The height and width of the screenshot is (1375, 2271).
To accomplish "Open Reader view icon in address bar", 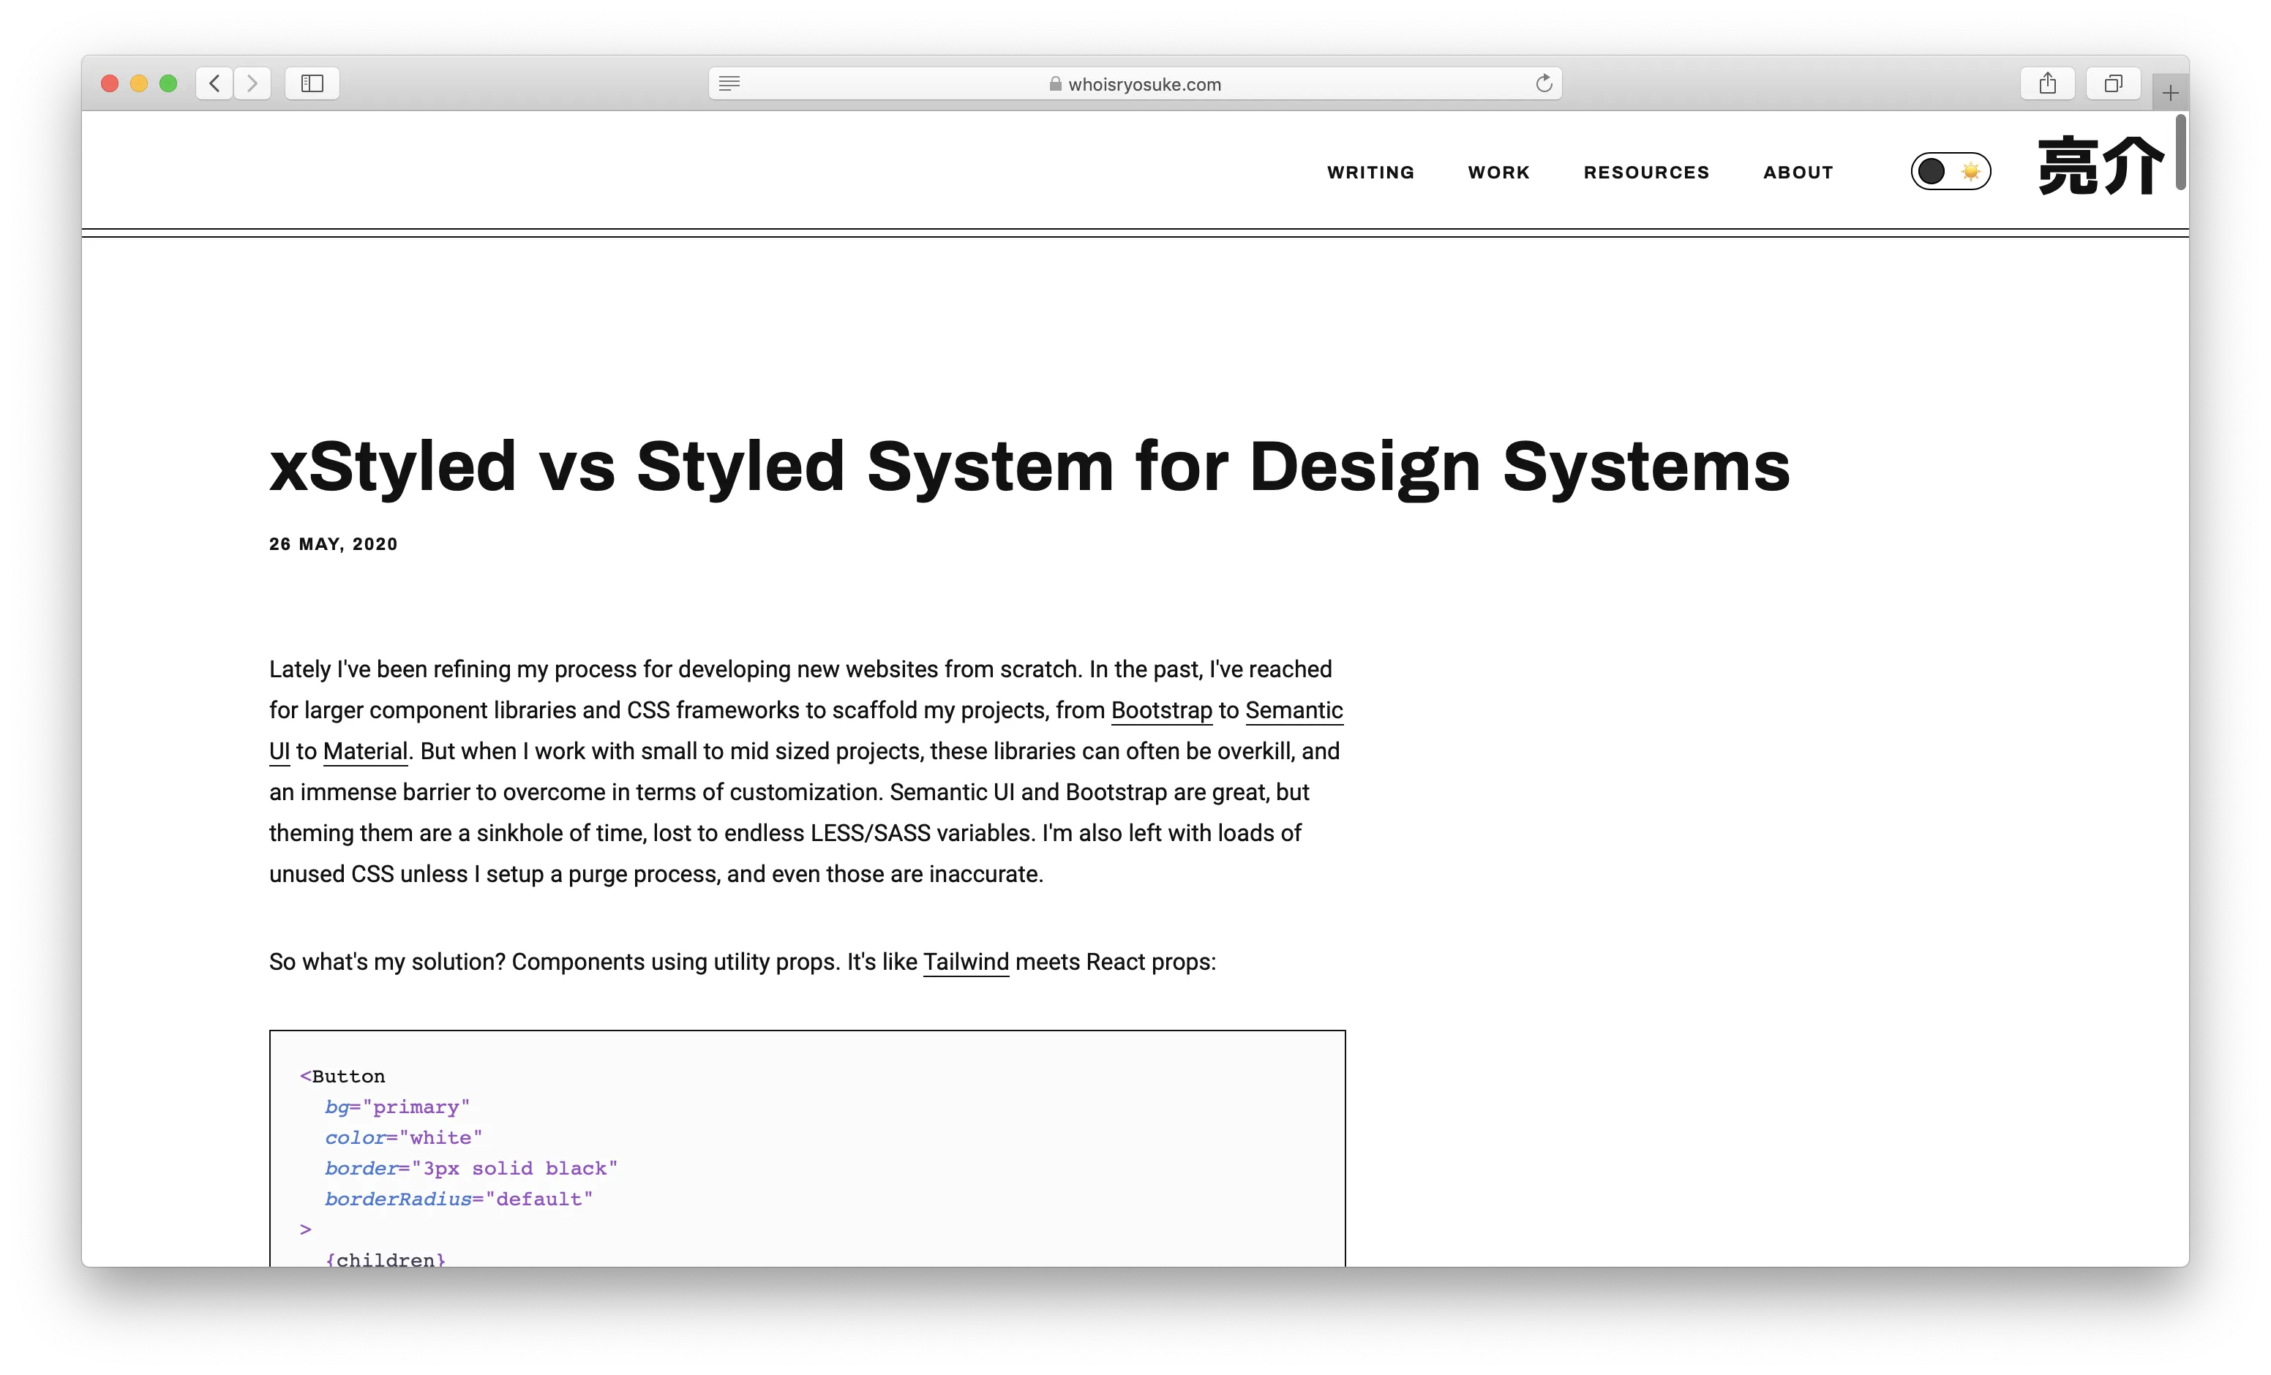I will pyautogui.click(x=729, y=84).
